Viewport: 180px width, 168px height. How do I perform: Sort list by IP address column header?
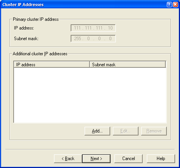click(52, 65)
